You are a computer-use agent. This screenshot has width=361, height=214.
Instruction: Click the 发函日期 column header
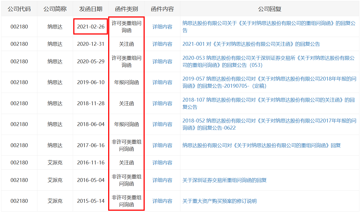click(91, 9)
